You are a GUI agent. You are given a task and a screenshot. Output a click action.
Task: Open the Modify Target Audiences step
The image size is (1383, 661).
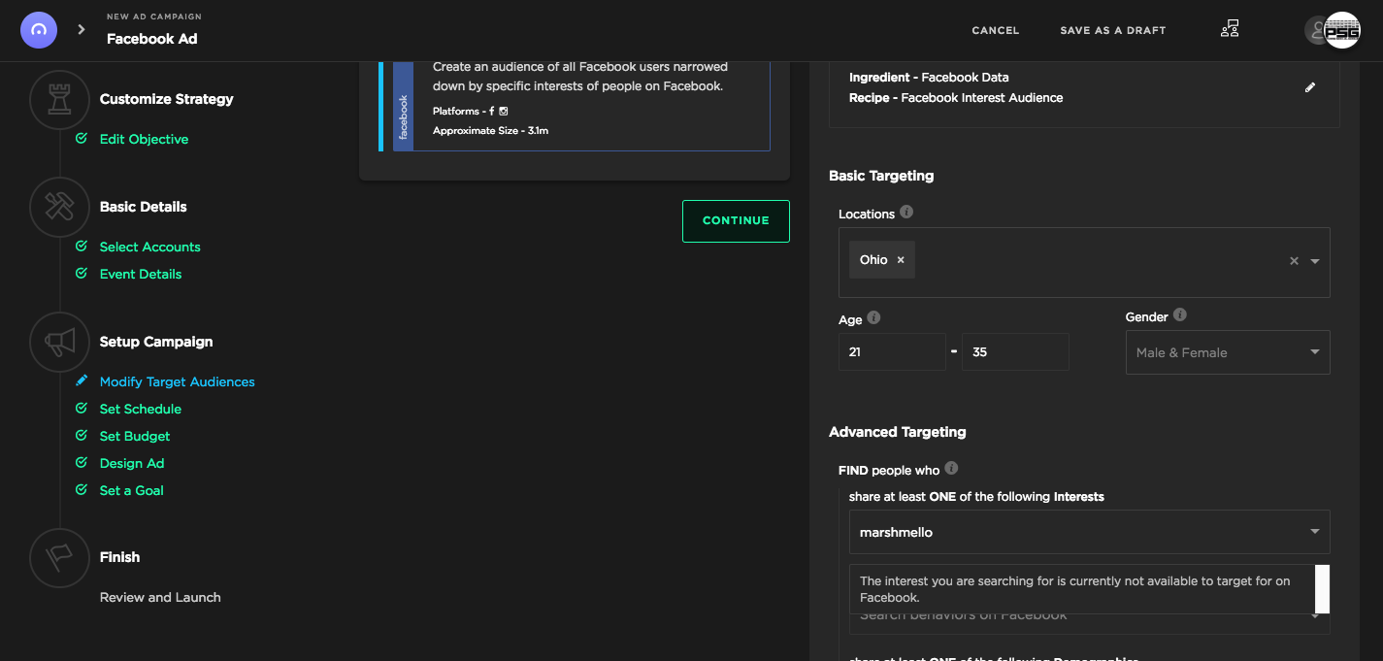tap(178, 381)
